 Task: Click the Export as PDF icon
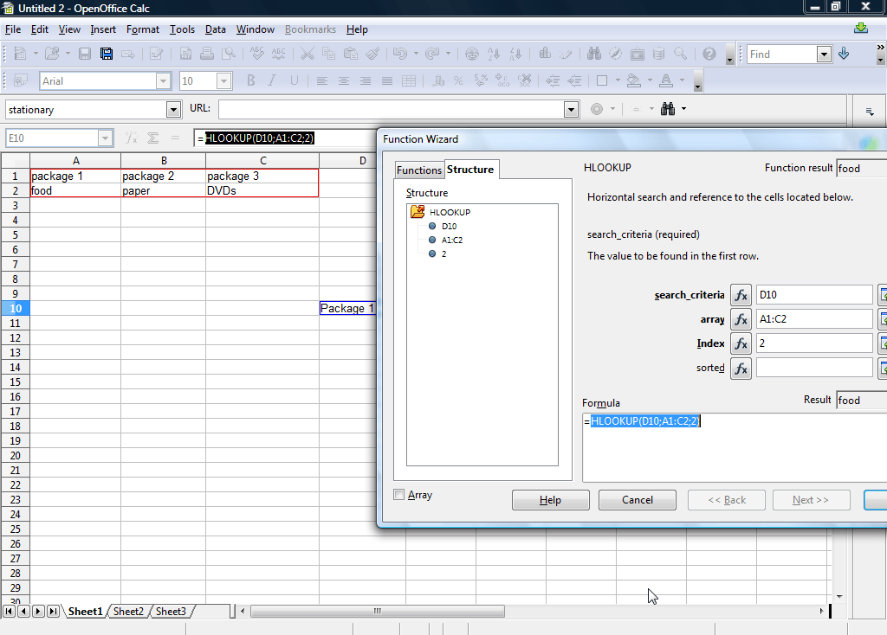[186, 54]
